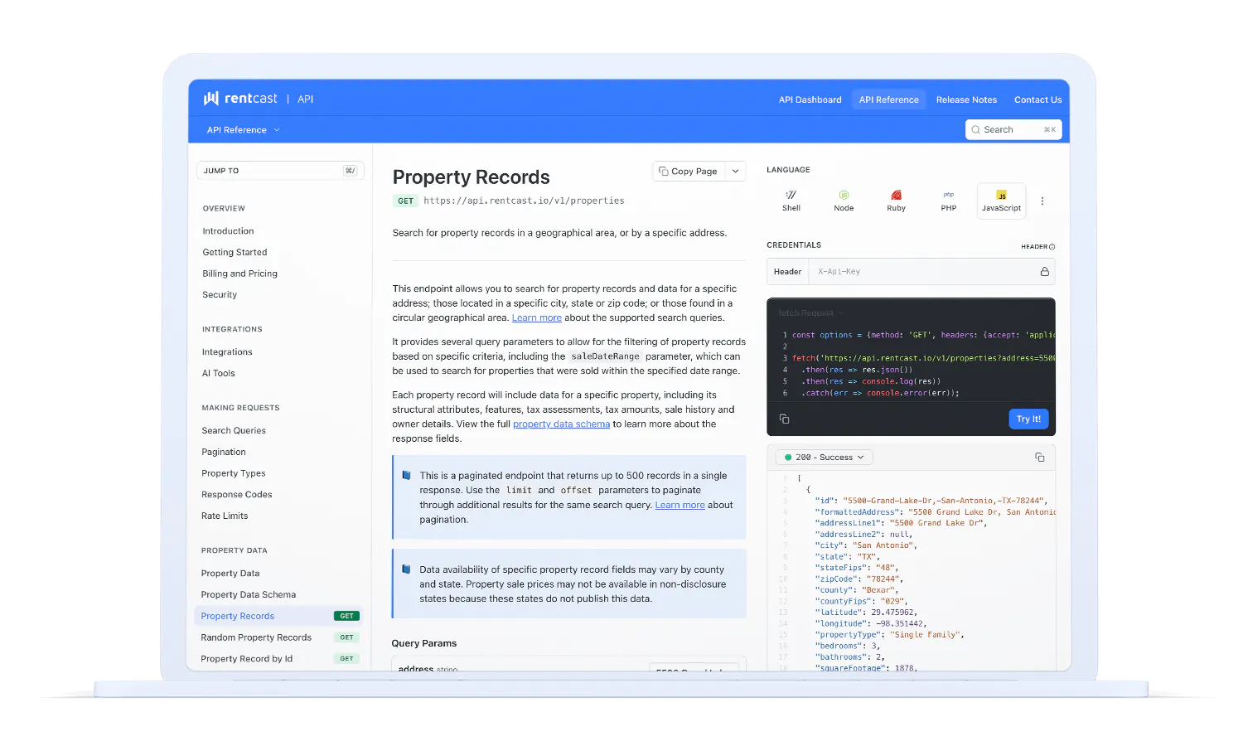This screenshot has width=1243, height=746.
Task: Open Contact Us in the top nav
Action: (1037, 99)
